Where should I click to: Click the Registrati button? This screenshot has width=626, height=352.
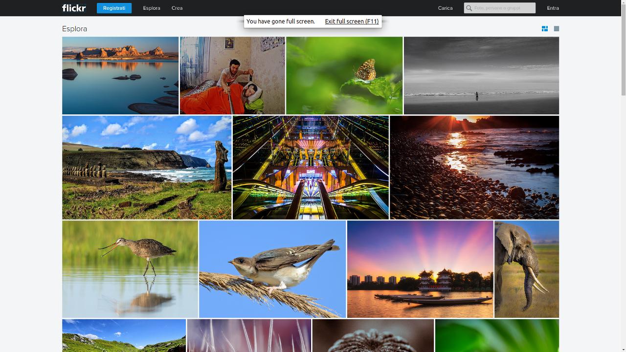click(x=114, y=8)
